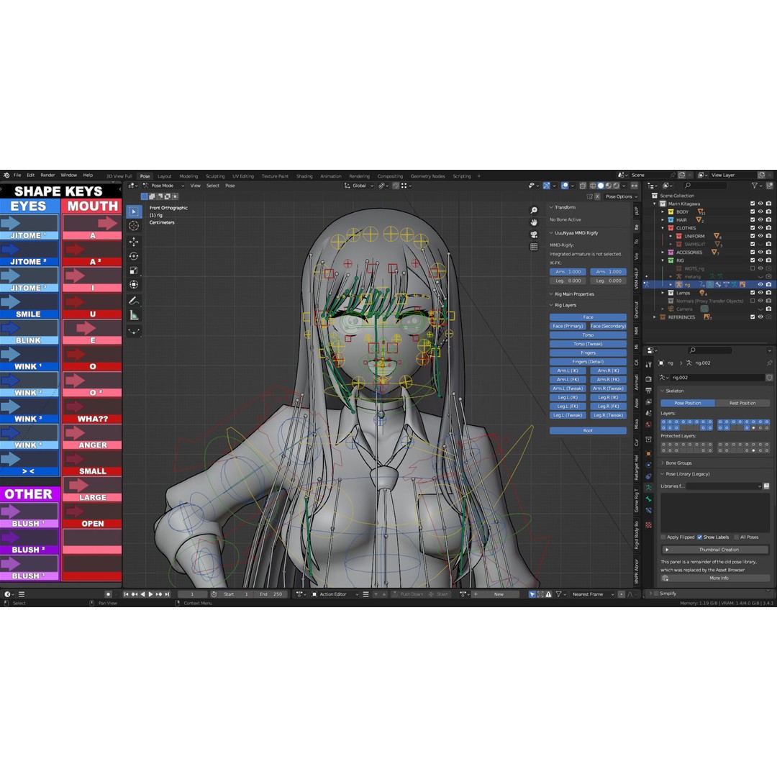The height and width of the screenshot is (777, 777).
Task: Disable render camera icon for Lamps
Action: (768, 293)
